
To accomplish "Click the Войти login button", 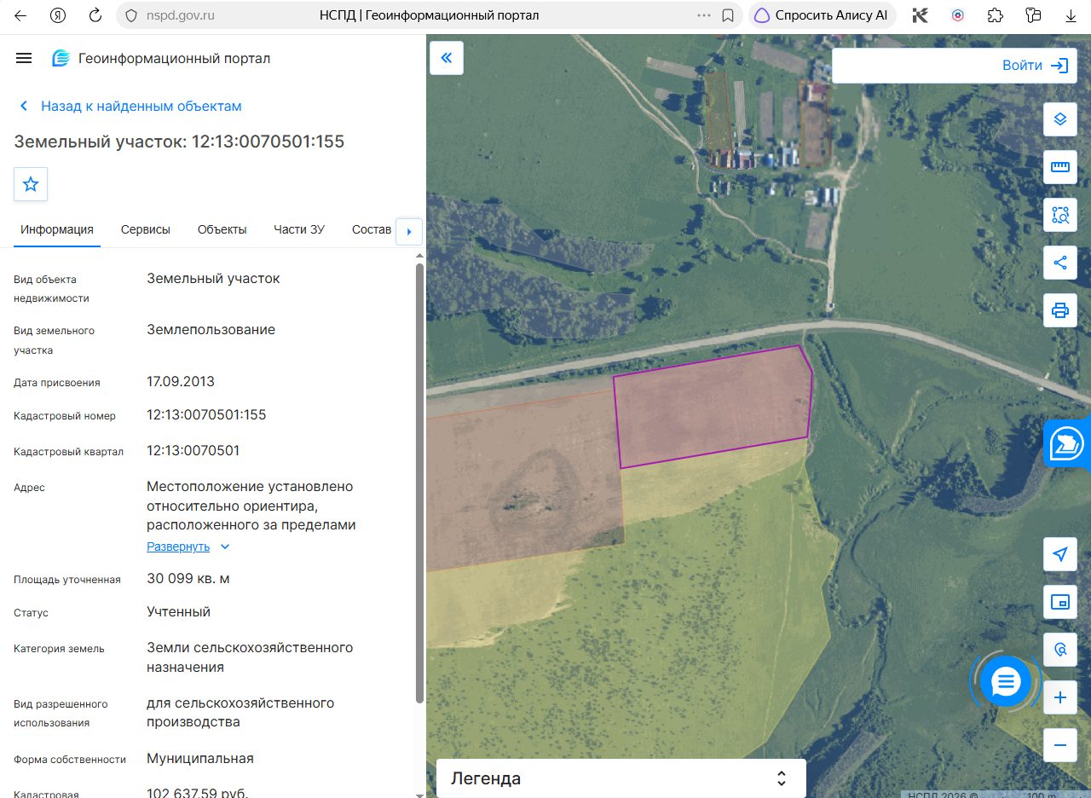I will pyautogui.click(x=1036, y=66).
